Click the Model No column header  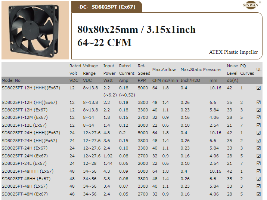(x=11, y=80)
